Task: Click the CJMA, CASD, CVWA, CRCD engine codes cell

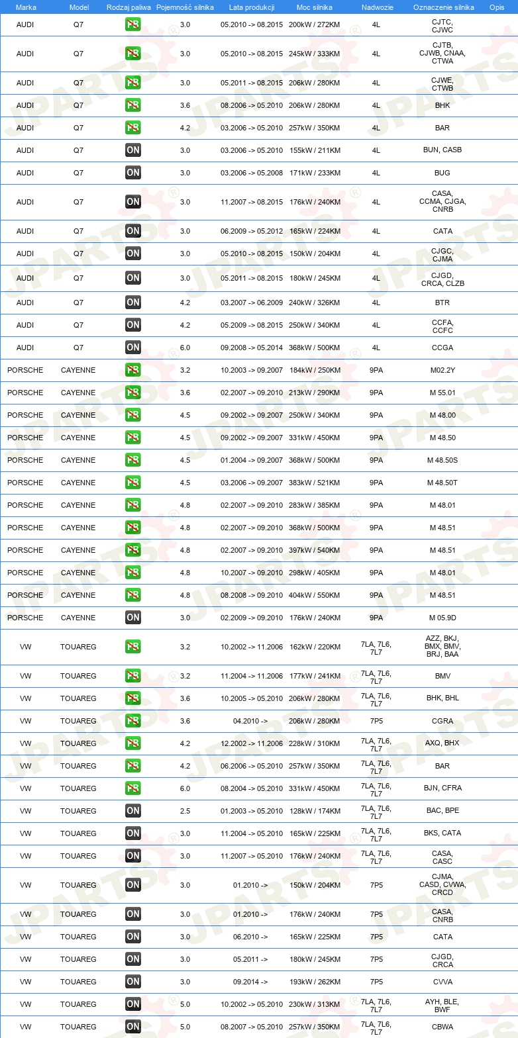Action: (x=442, y=884)
